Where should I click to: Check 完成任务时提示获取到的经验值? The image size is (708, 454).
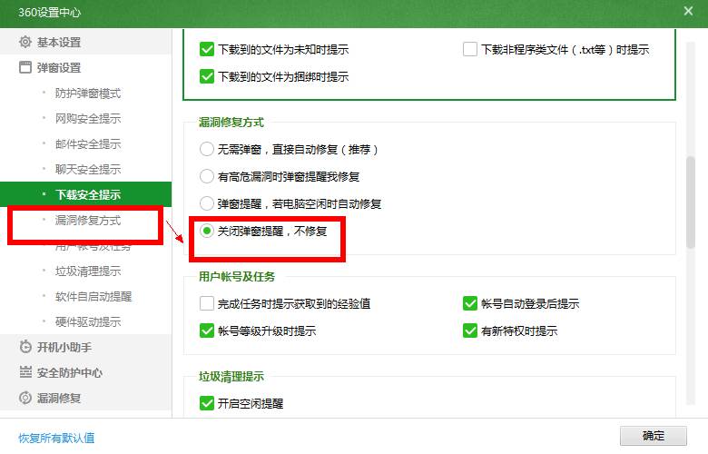[206, 303]
